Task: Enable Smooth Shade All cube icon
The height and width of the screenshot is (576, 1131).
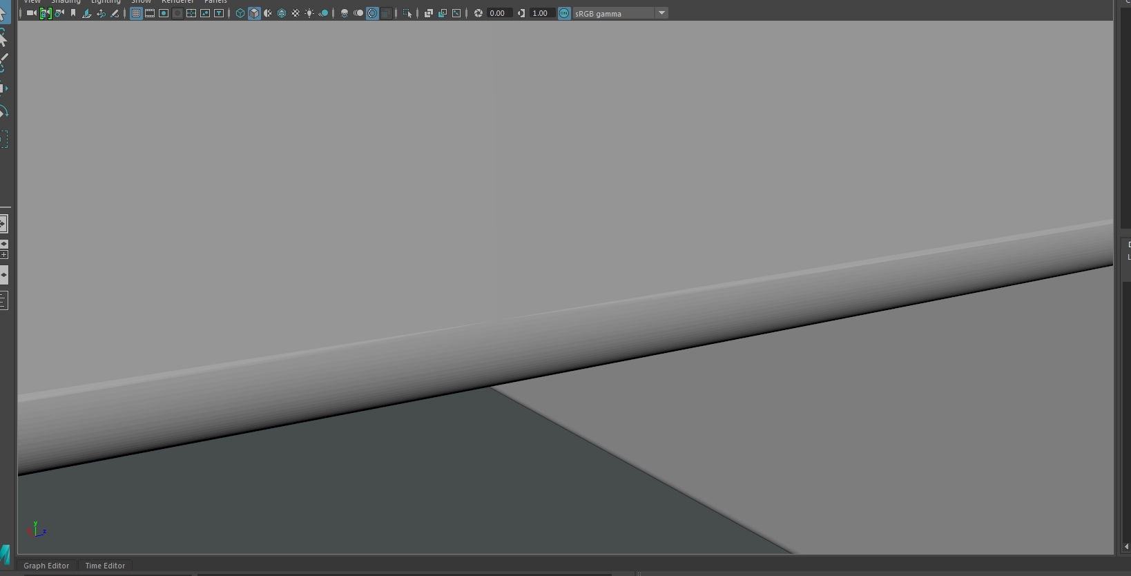Action: [254, 13]
